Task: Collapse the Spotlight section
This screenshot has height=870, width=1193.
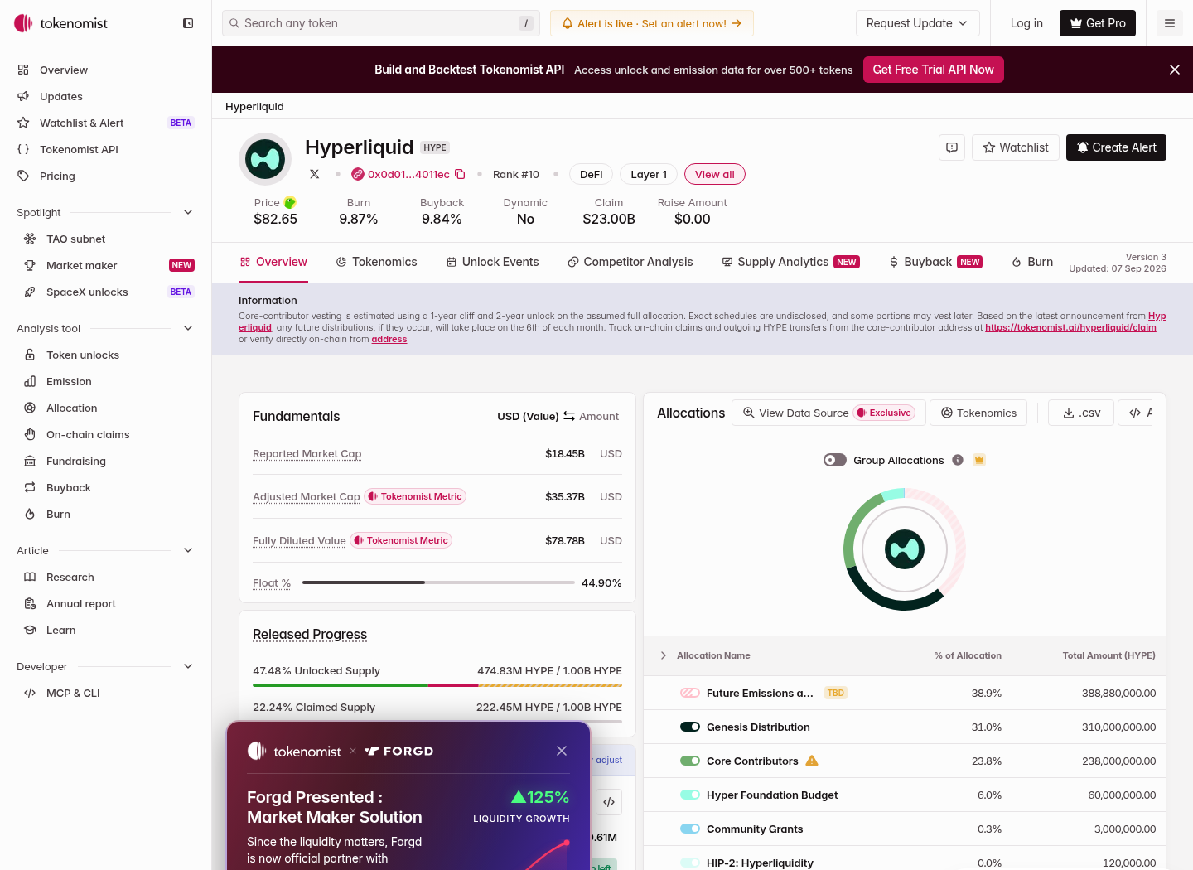Action: point(188,212)
